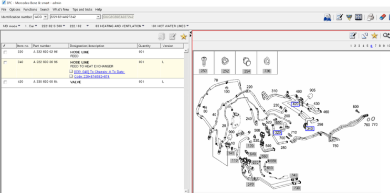Screen dimensions: 390x193
Task: Click the add-to-list icon above parts table
Action: [161, 37]
